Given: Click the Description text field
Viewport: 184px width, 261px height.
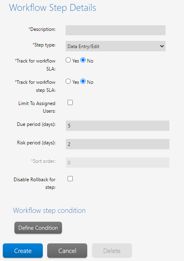Looking at the screenshot, I should pos(116,30).
